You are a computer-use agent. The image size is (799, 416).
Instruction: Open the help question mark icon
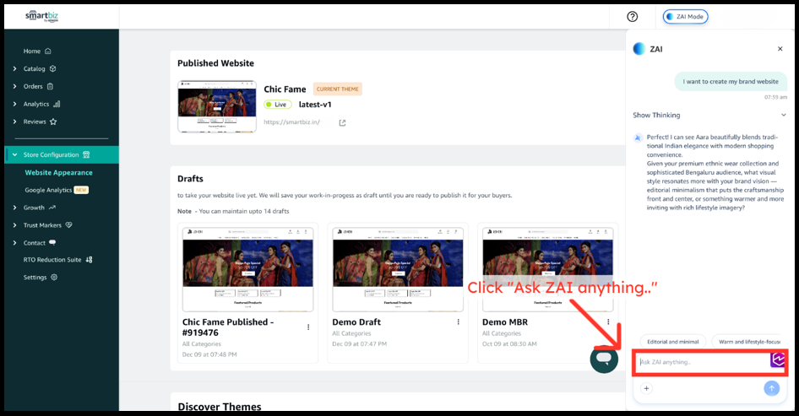coord(633,17)
